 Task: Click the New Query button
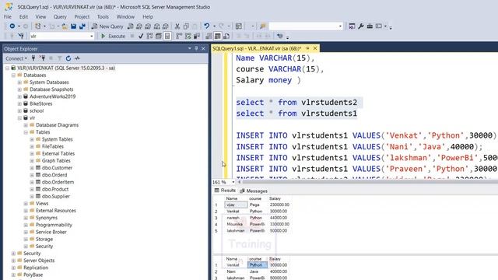coord(107,26)
